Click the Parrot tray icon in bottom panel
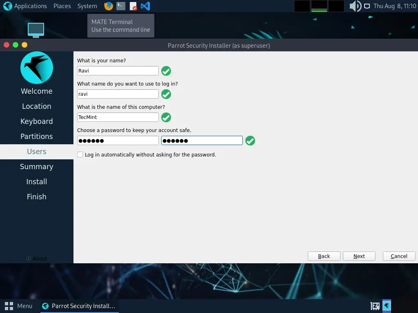This screenshot has width=418, height=313. [387, 306]
